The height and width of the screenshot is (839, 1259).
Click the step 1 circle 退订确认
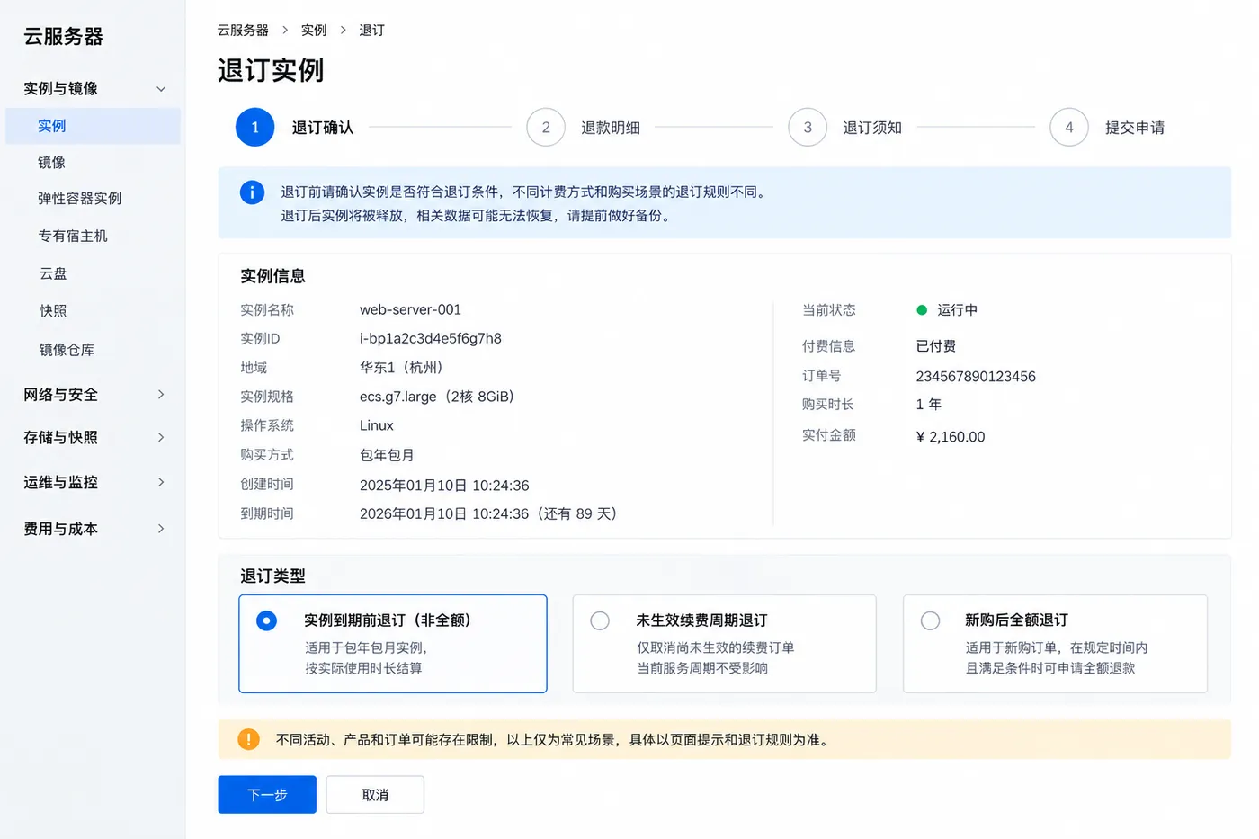(x=255, y=128)
